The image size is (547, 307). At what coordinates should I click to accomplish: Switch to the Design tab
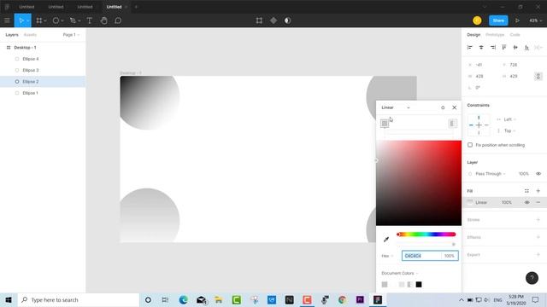(473, 35)
